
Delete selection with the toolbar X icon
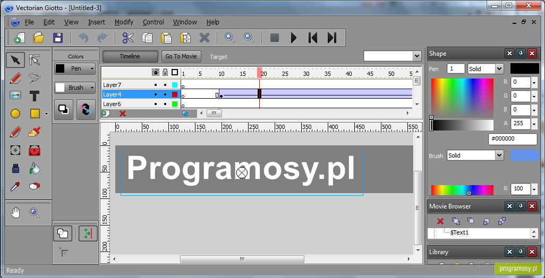(205, 38)
